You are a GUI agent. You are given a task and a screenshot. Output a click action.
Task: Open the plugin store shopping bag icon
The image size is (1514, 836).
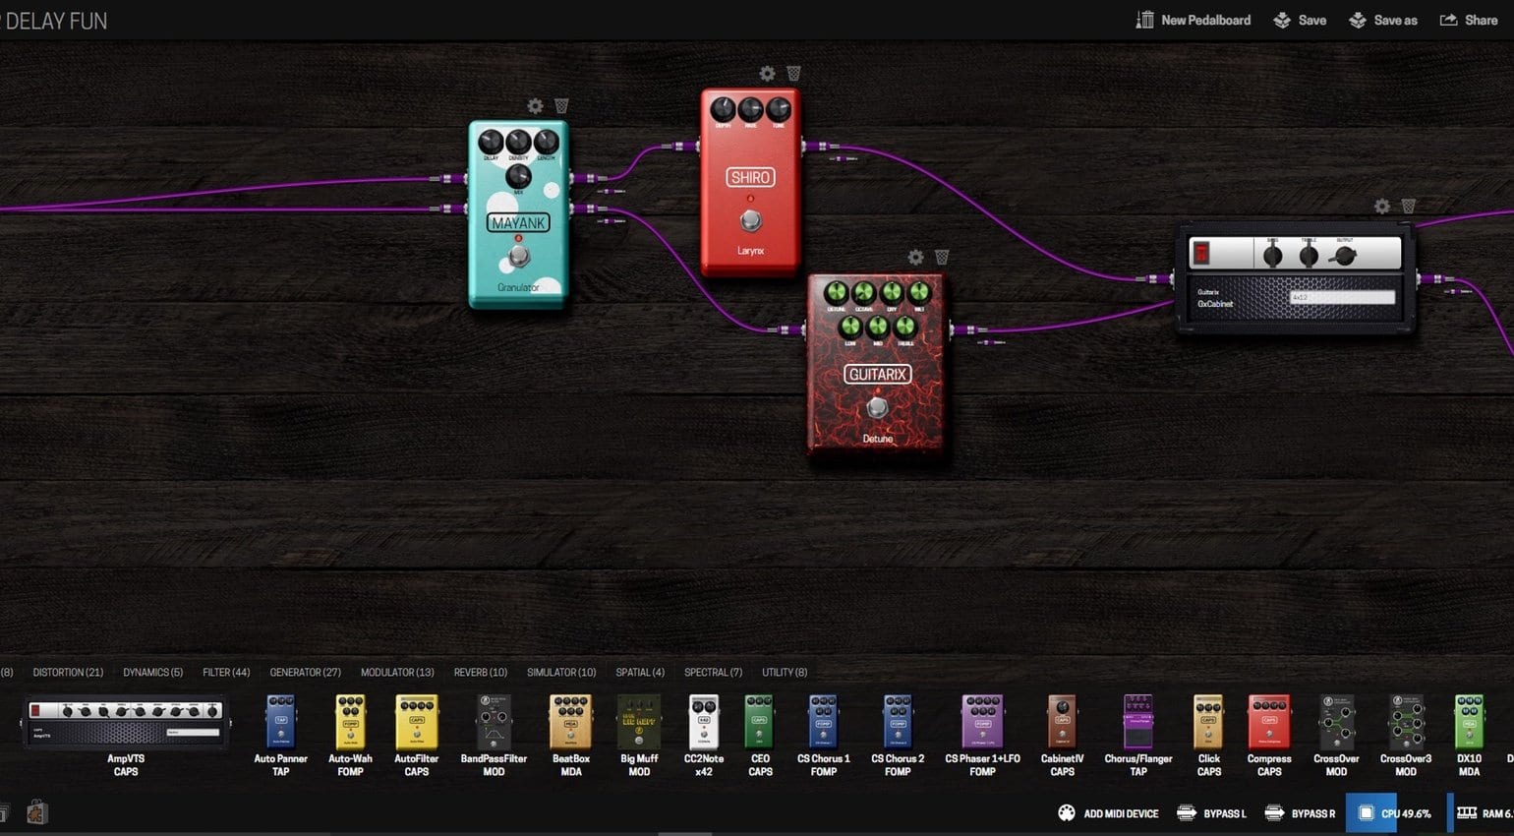point(37,812)
